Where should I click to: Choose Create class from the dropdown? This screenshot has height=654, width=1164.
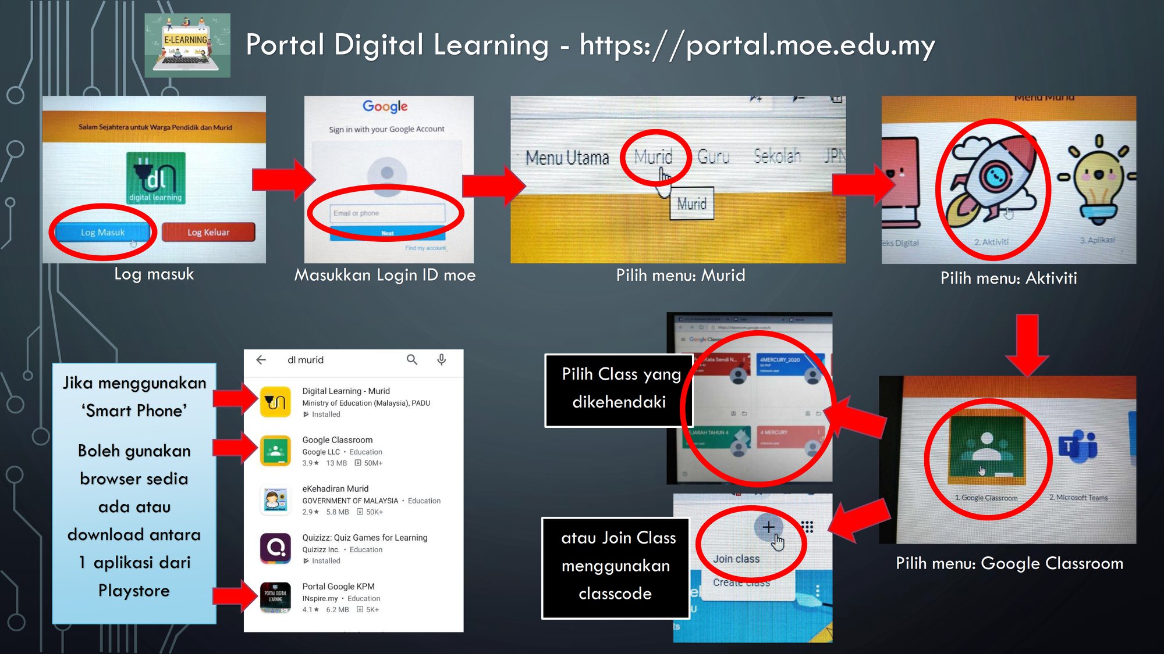click(741, 582)
